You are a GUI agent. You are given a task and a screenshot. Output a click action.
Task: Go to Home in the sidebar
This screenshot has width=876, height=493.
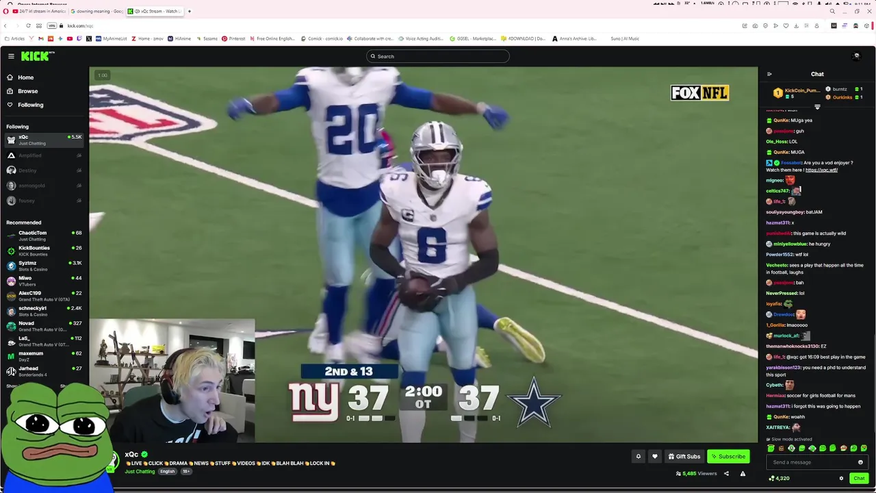[25, 77]
